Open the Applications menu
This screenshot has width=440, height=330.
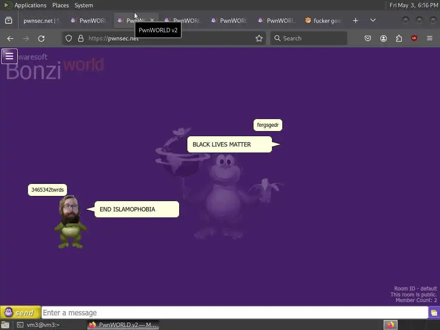tap(31, 5)
